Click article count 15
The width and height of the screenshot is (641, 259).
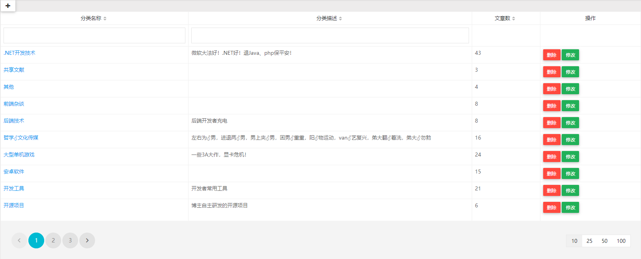click(x=478, y=171)
